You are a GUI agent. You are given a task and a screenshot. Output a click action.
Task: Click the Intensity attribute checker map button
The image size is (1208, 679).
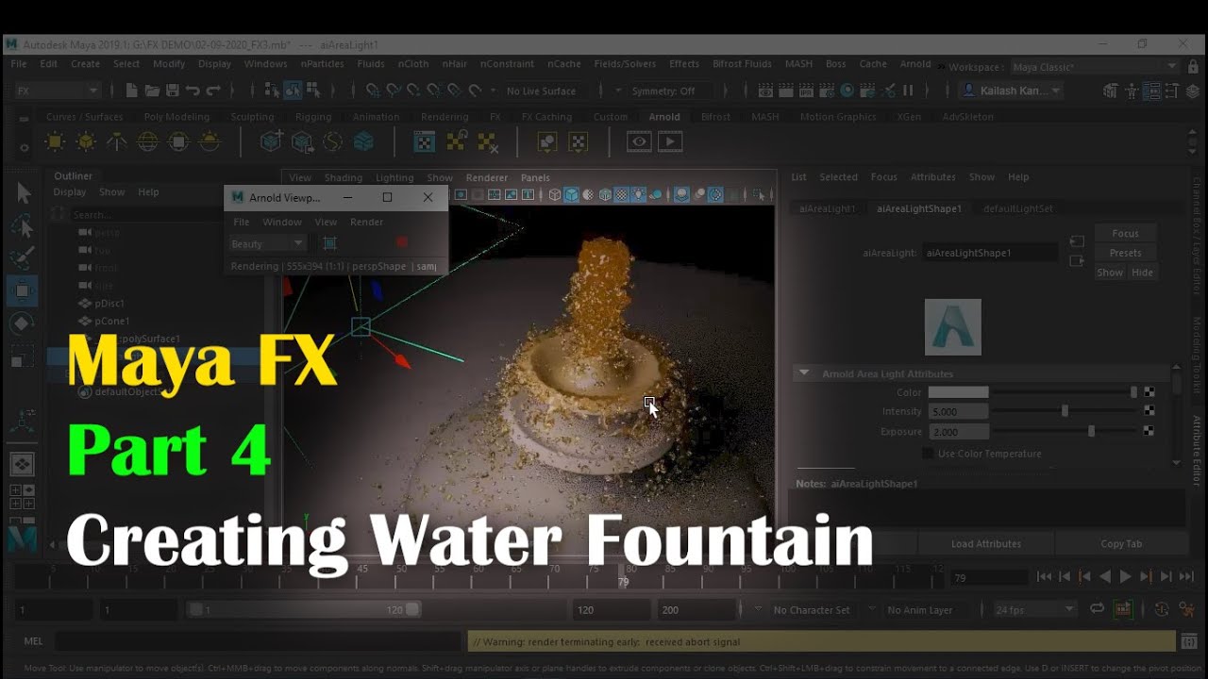click(1149, 411)
